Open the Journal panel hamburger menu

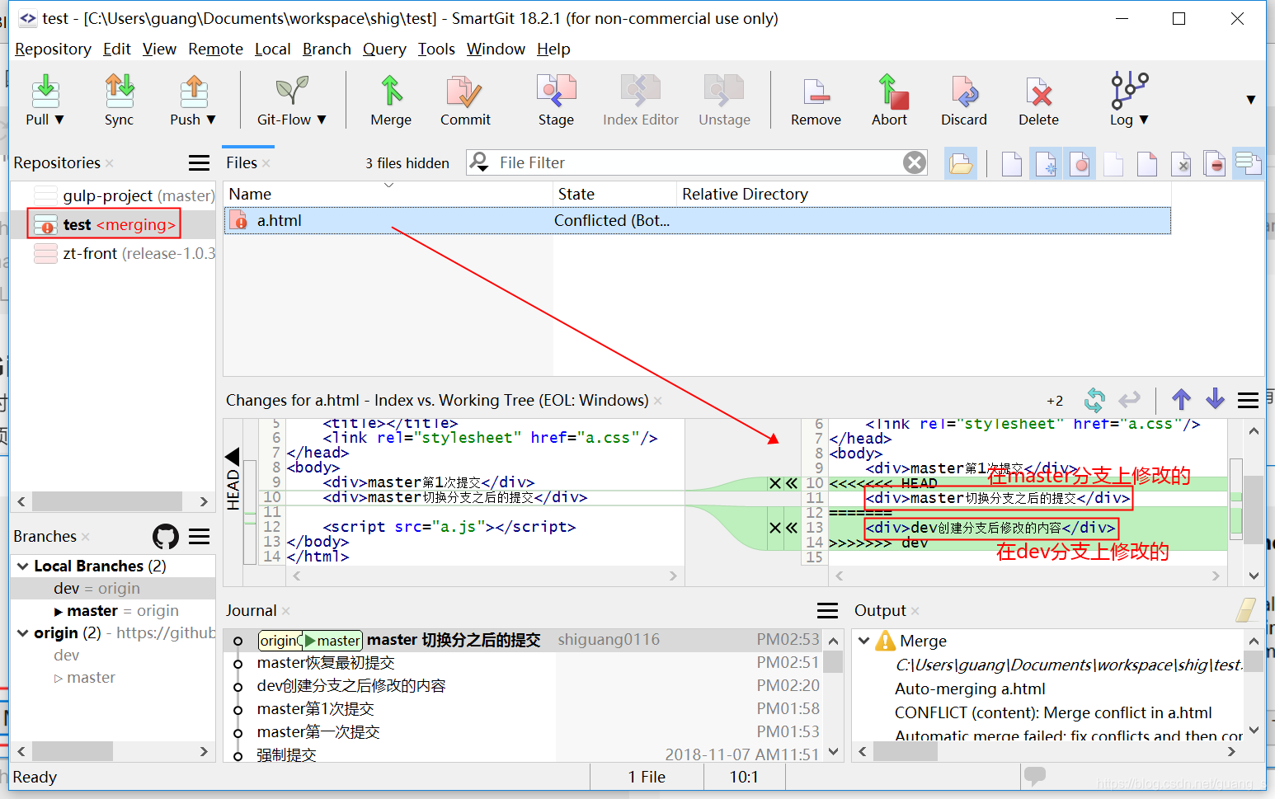click(x=827, y=610)
